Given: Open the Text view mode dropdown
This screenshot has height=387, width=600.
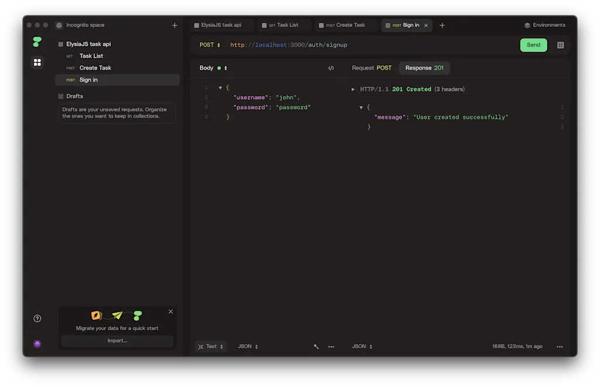Looking at the screenshot, I should click(211, 347).
